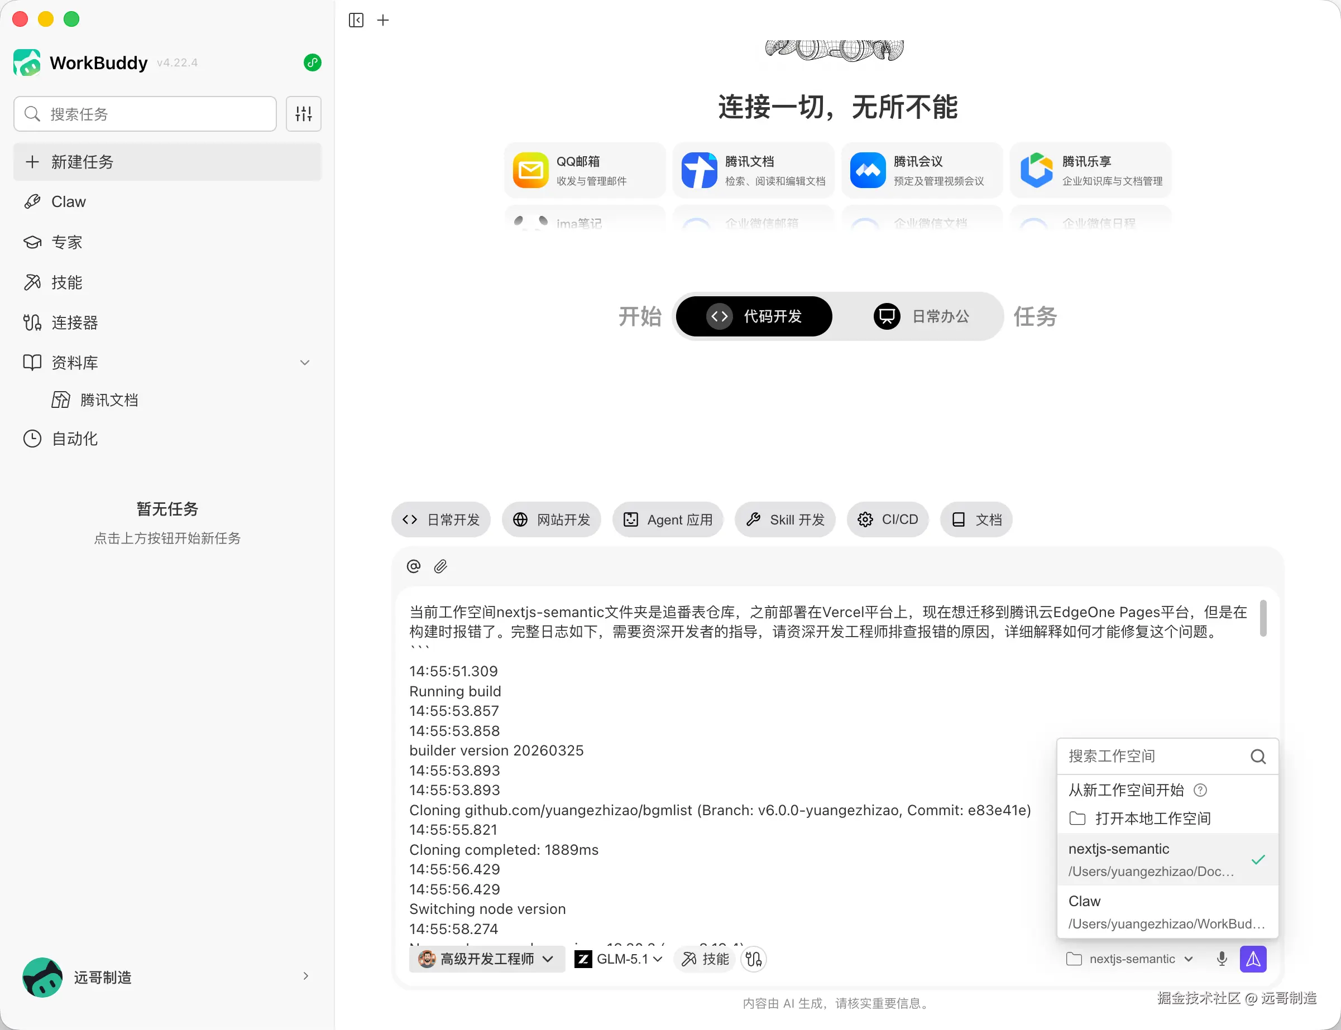Click the search icon in workspace search
Viewport: 1341px width, 1030px height.
(1258, 757)
